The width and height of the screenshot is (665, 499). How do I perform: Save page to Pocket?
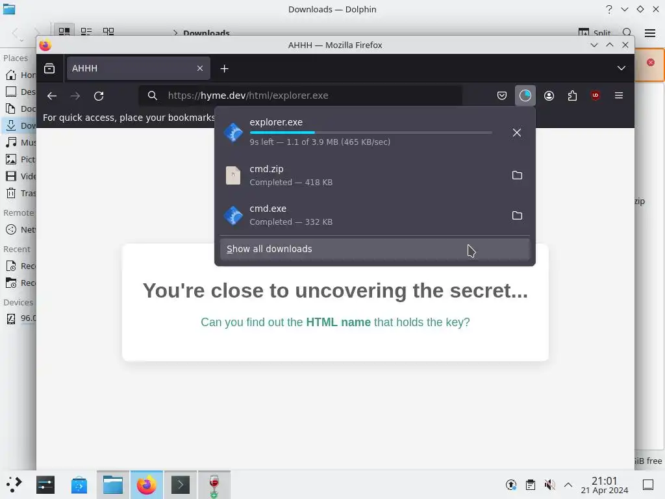(502, 96)
